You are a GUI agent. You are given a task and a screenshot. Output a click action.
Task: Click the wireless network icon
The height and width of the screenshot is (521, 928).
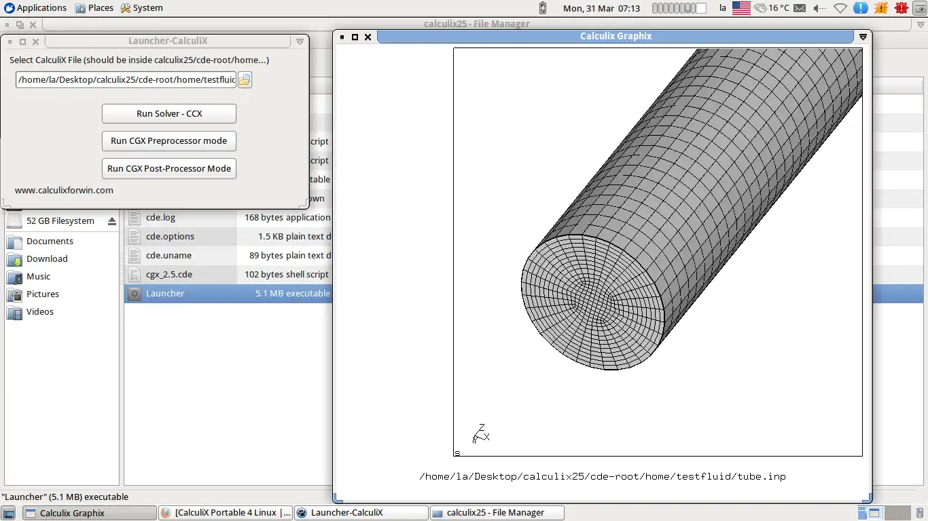840,8
